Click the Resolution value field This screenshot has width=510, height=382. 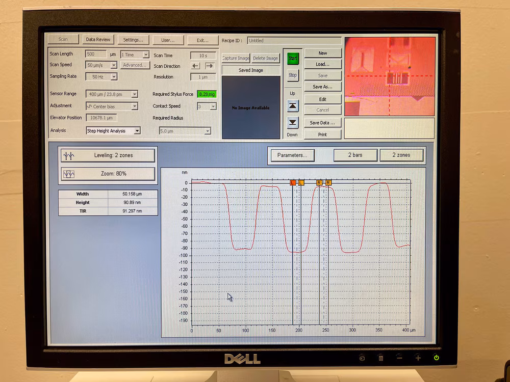(203, 77)
